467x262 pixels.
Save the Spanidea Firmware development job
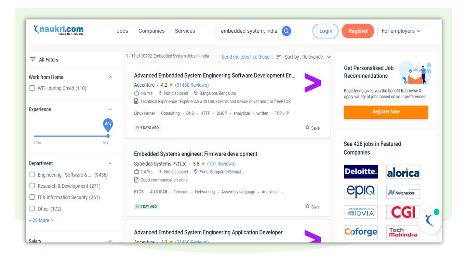[312, 206]
